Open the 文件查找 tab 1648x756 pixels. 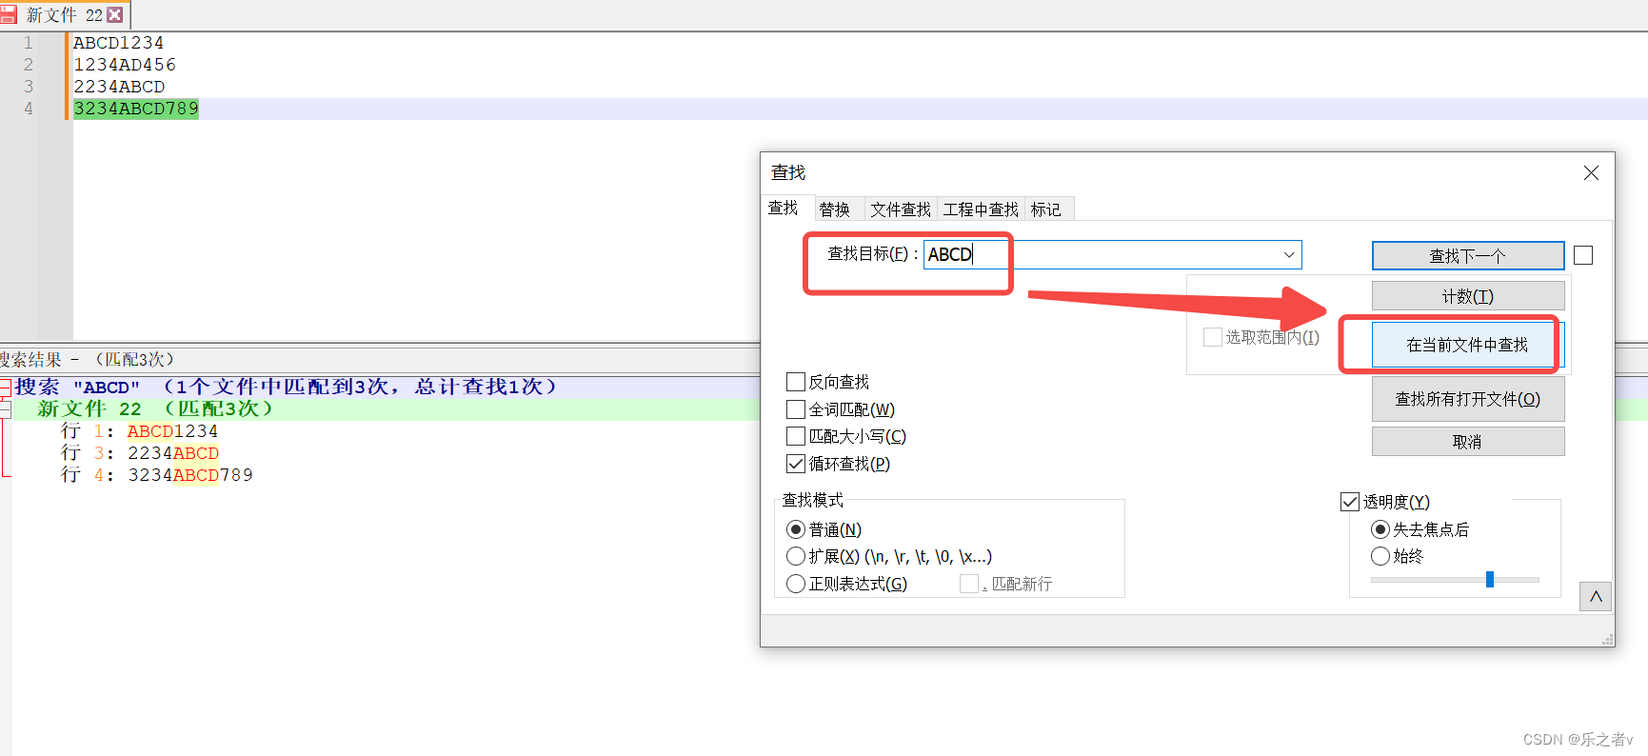click(901, 209)
